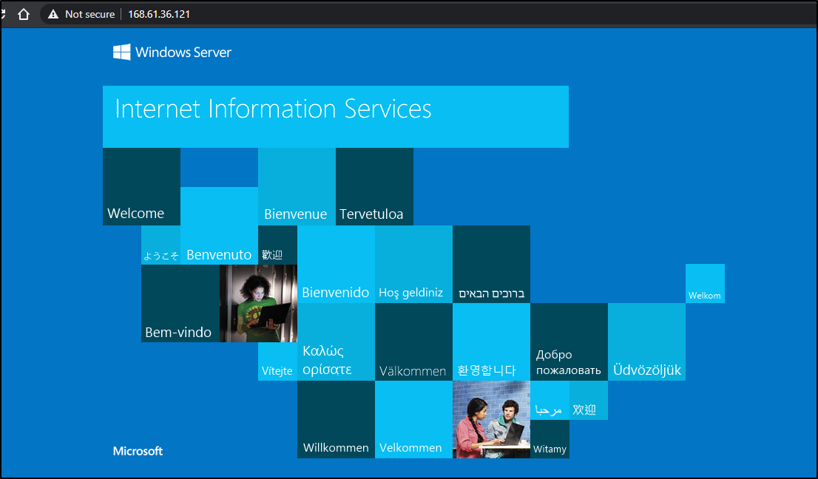The width and height of the screenshot is (818, 479).
Task: Click the Tervetuloa tile
Action: click(x=374, y=186)
